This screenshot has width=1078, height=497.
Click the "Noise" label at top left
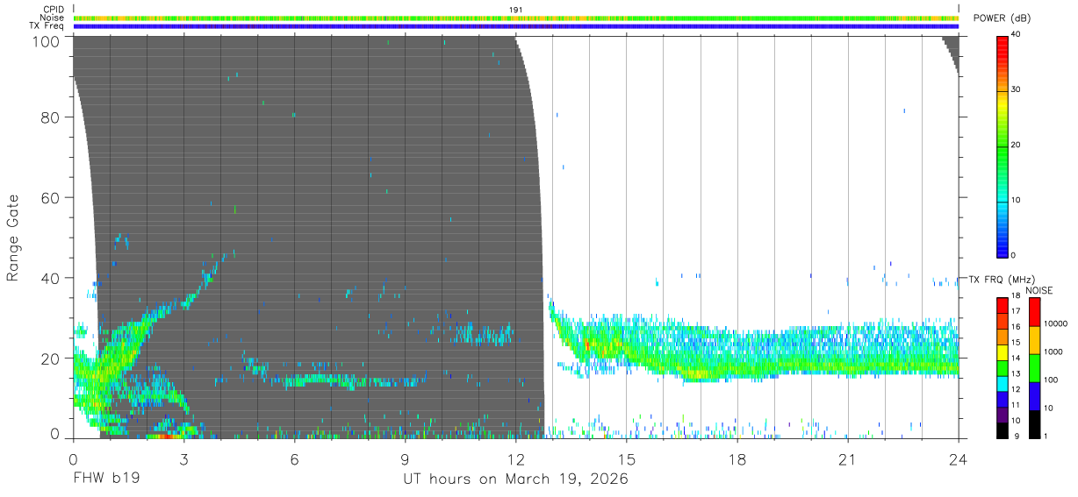click(x=51, y=18)
